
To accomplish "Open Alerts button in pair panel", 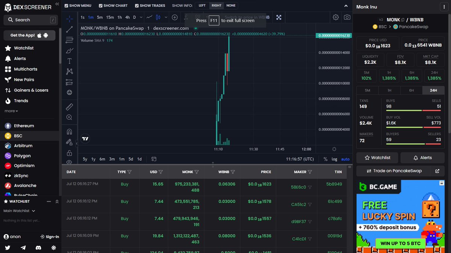I will pyautogui.click(x=422, y=158).
